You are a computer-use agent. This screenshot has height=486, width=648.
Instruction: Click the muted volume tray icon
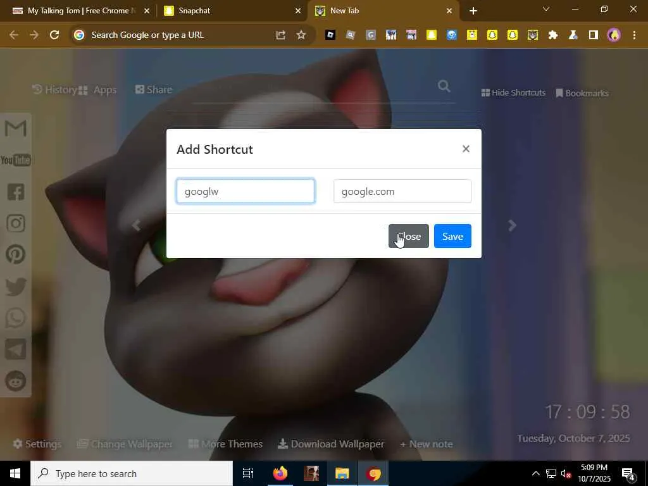566,473
